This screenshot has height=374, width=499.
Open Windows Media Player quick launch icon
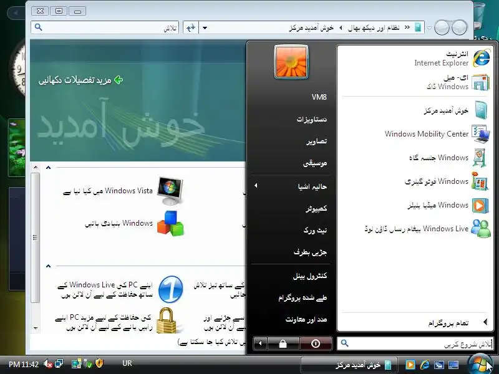coord(410,365)
